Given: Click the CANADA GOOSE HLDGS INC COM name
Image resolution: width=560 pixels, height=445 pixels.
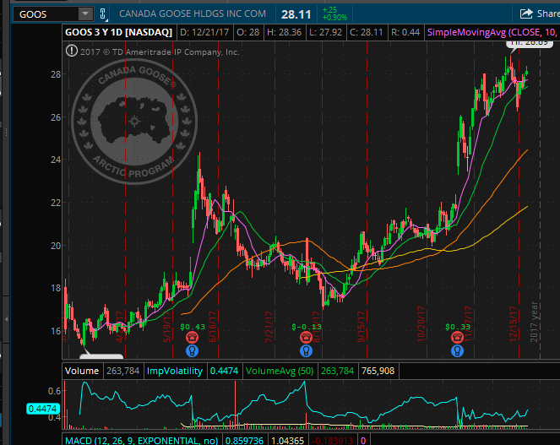Looking at the screenshot, I should pyautogui.click(x=193, y=14).
